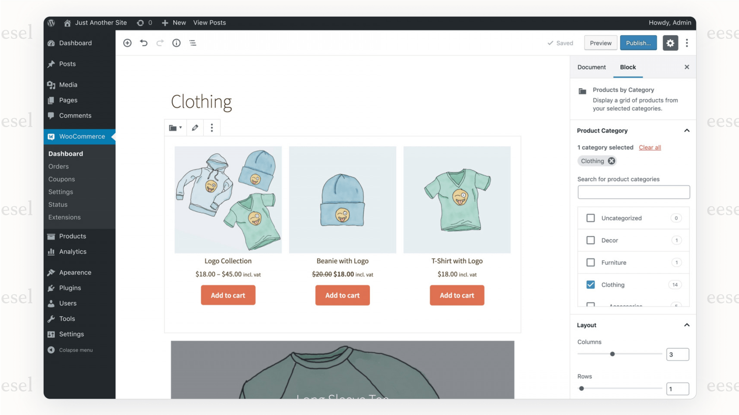Click the Undo arrow icon
Viewport: 739px width, 415px height.
pos(144,43)
